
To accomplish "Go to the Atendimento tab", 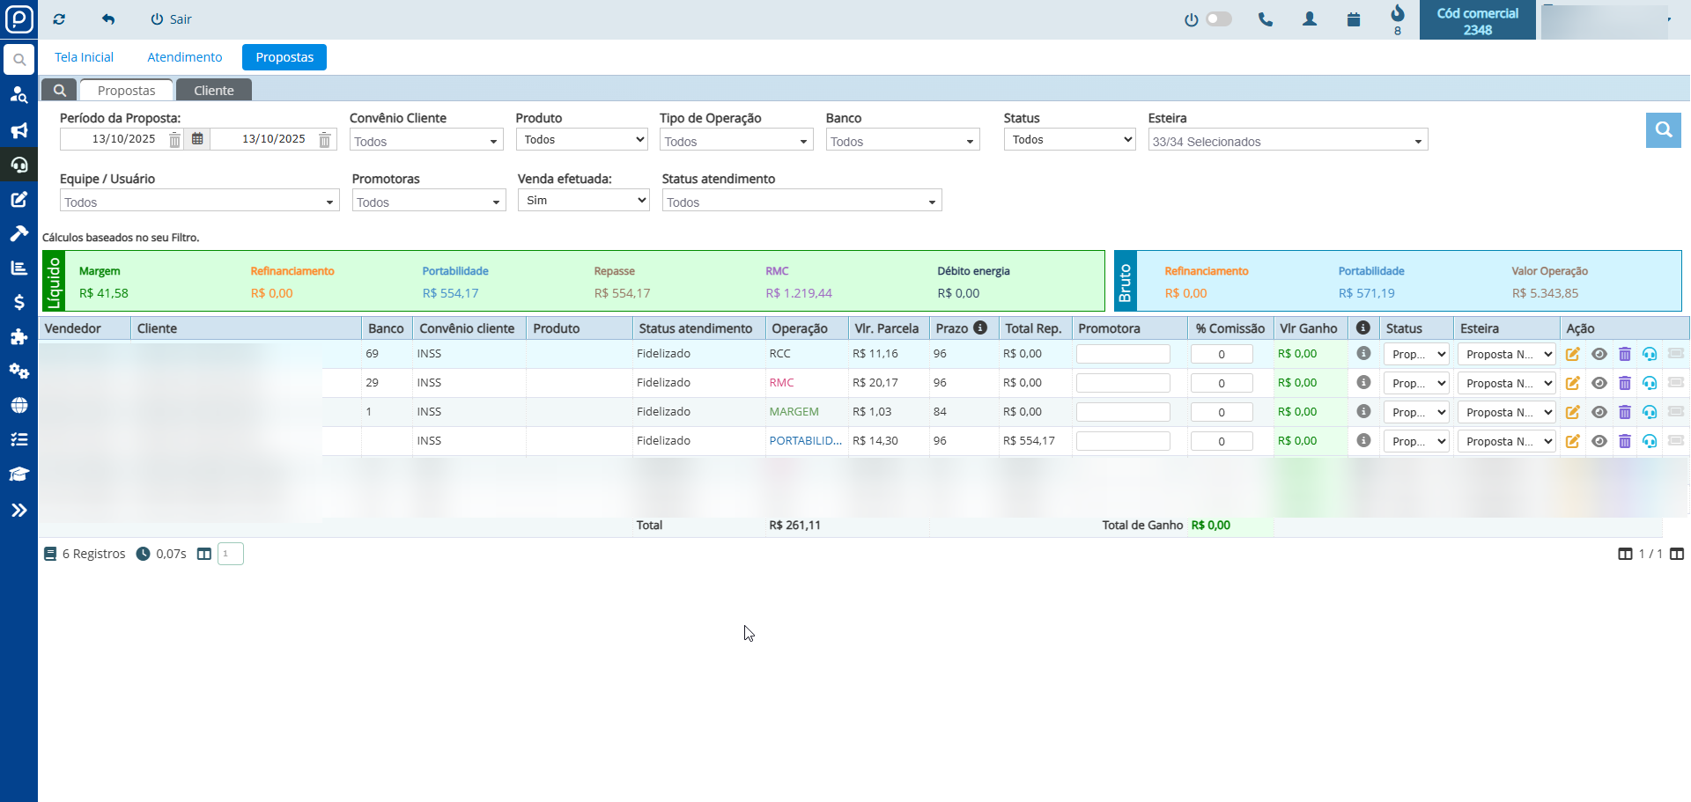I will coord(184,57).
